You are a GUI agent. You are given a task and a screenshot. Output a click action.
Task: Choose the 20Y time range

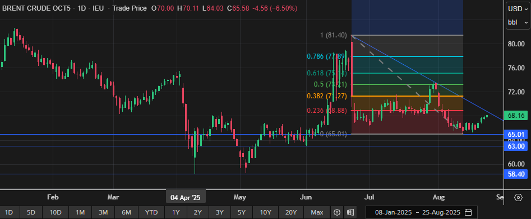(291, 212)
